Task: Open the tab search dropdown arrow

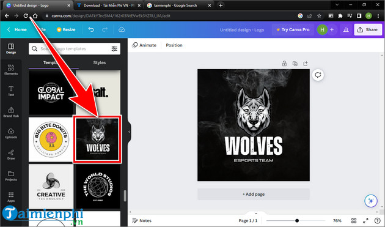Action: (337, 5)
